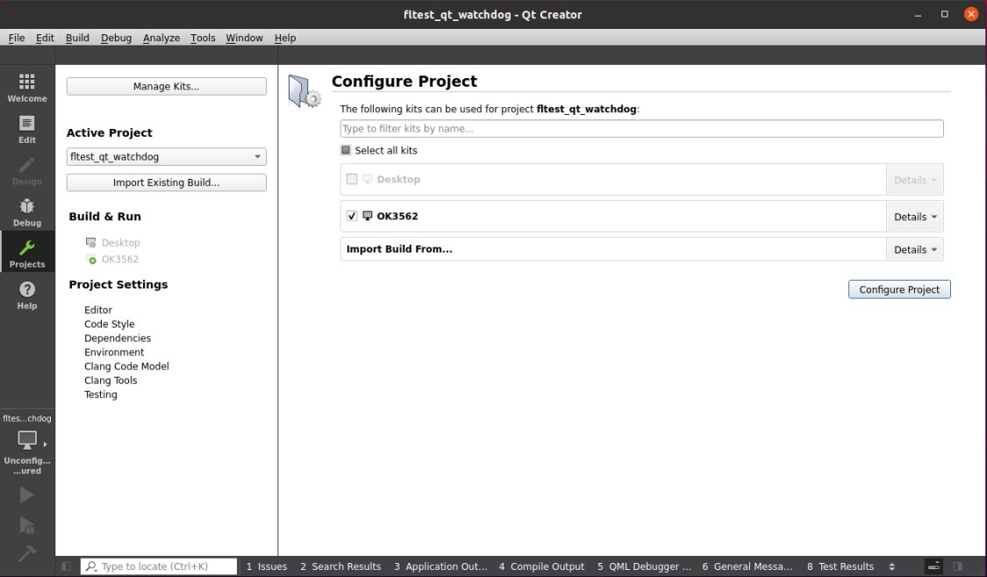Toggle the Select all kits checkbox

point(346,150)
